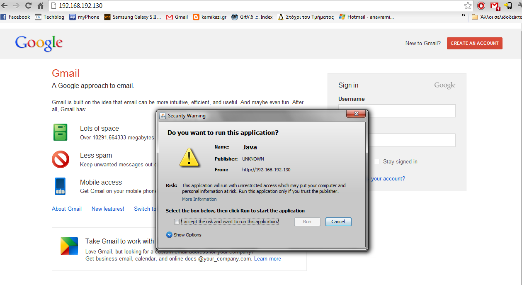Go to the browser Home icon
This screenshot has width=522, height=285.
pyautogui.click(x=40, y=6)
